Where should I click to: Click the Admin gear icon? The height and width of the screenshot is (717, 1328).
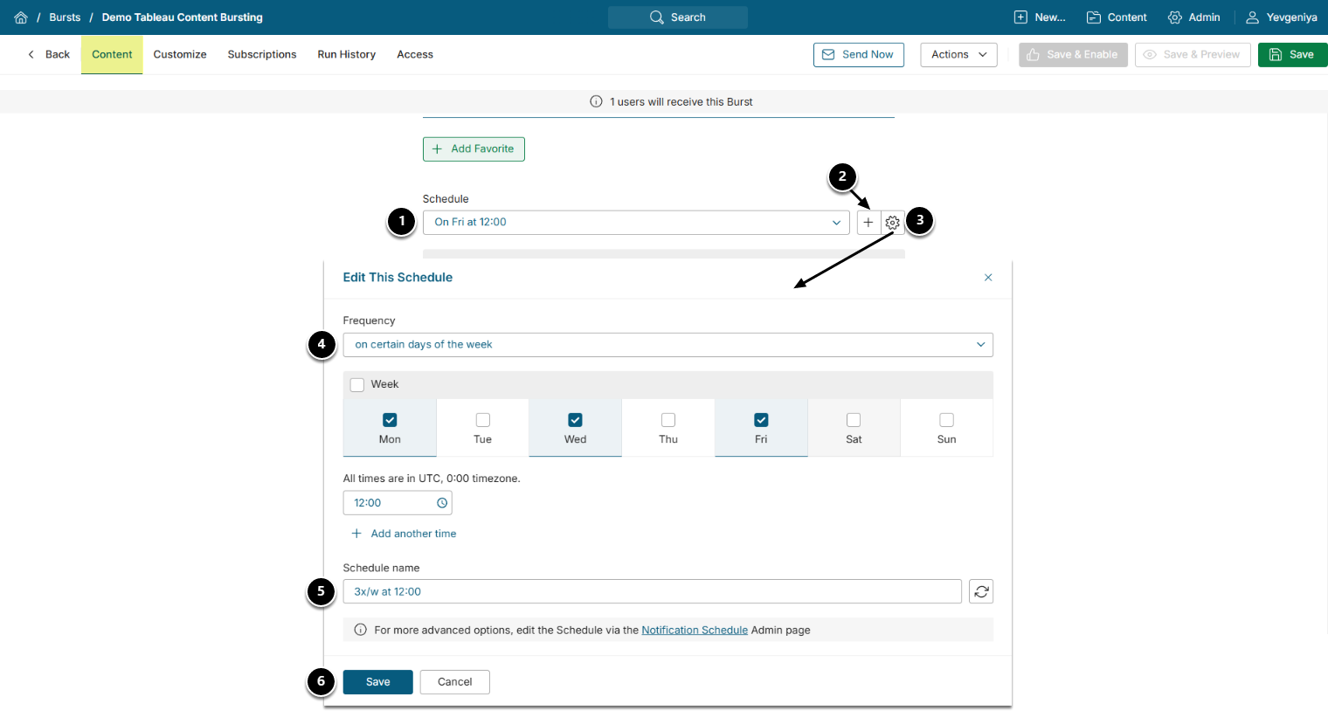point(1175,17)
